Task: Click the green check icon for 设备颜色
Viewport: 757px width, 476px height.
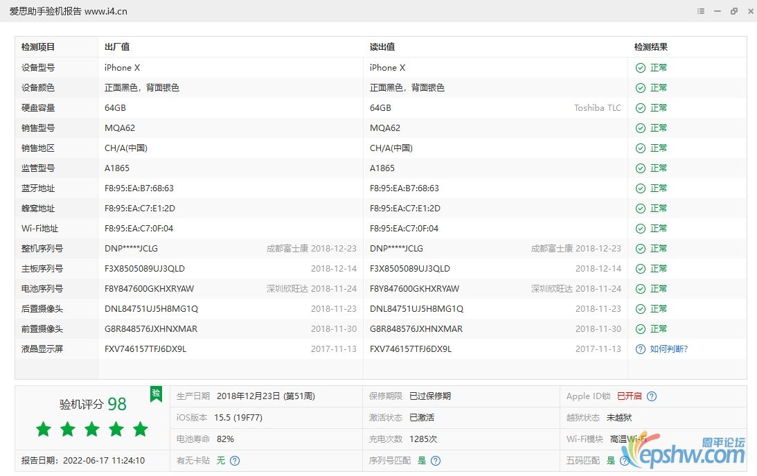Action: tap(640, 88)
